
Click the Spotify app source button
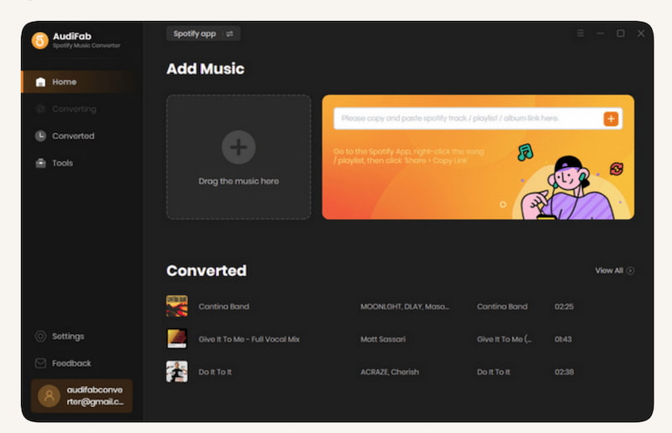[203, 34]
